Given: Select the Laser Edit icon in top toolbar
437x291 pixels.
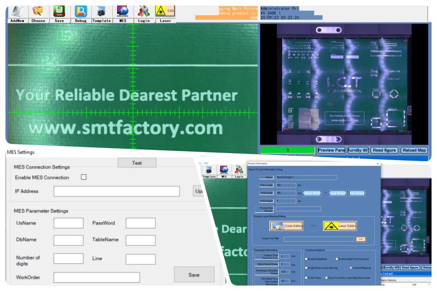Looking at the screenshot, I should (165, 13).
